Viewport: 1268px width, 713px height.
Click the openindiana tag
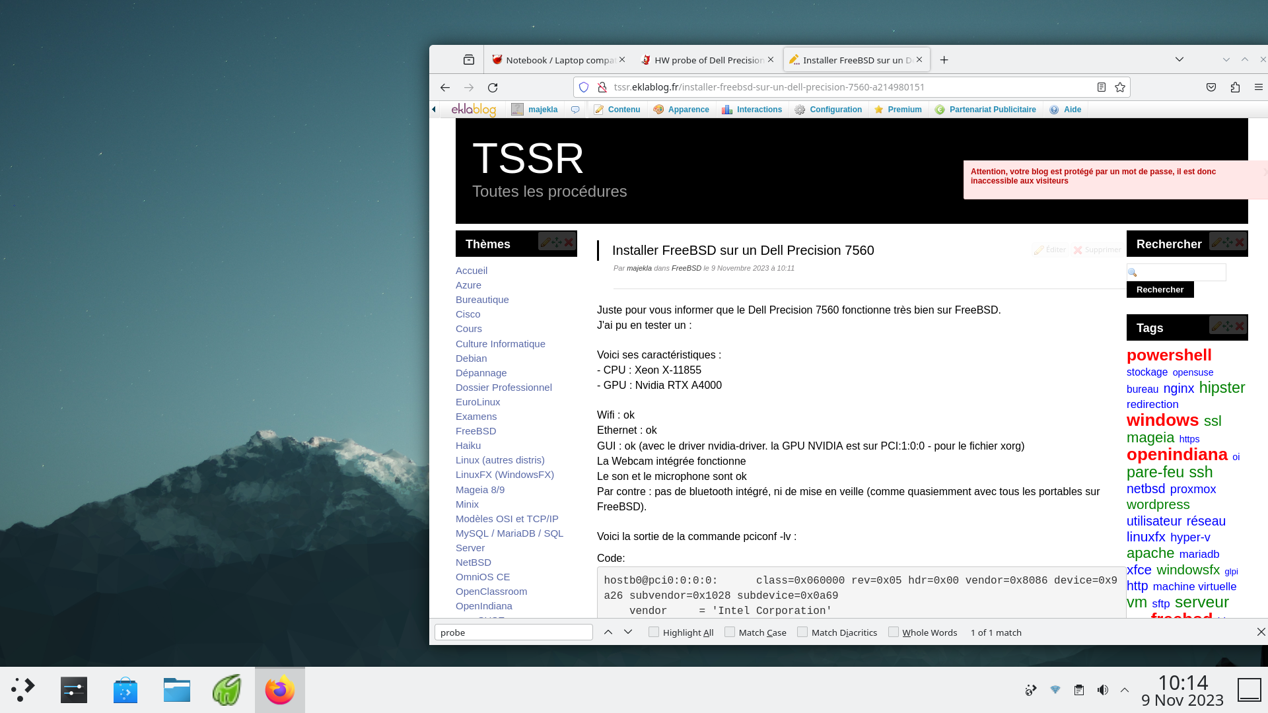tap(1177, 455)
